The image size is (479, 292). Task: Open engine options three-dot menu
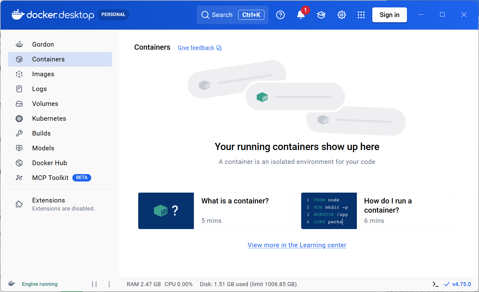click(x=109, y=284)
